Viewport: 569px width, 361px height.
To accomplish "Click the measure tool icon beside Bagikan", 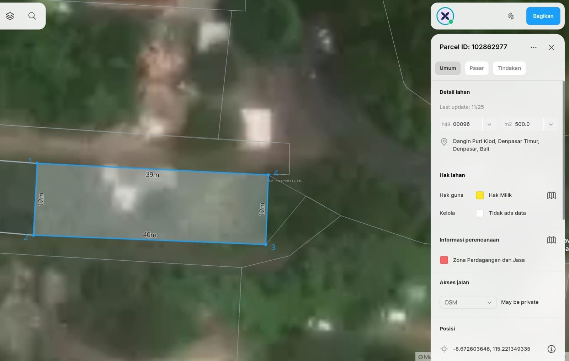I will click(511, 16).
